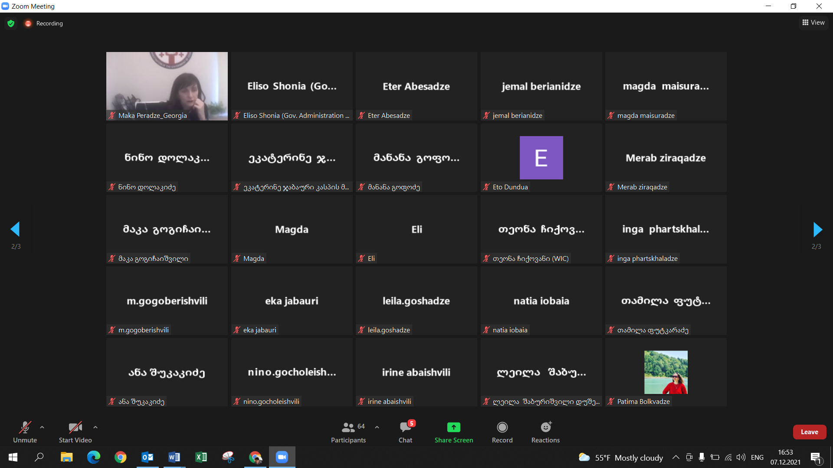The height and width of the screenshot is (468, 833).
Task: Toggle the Unmute microphone button
Action: click(x=25, y=428)
